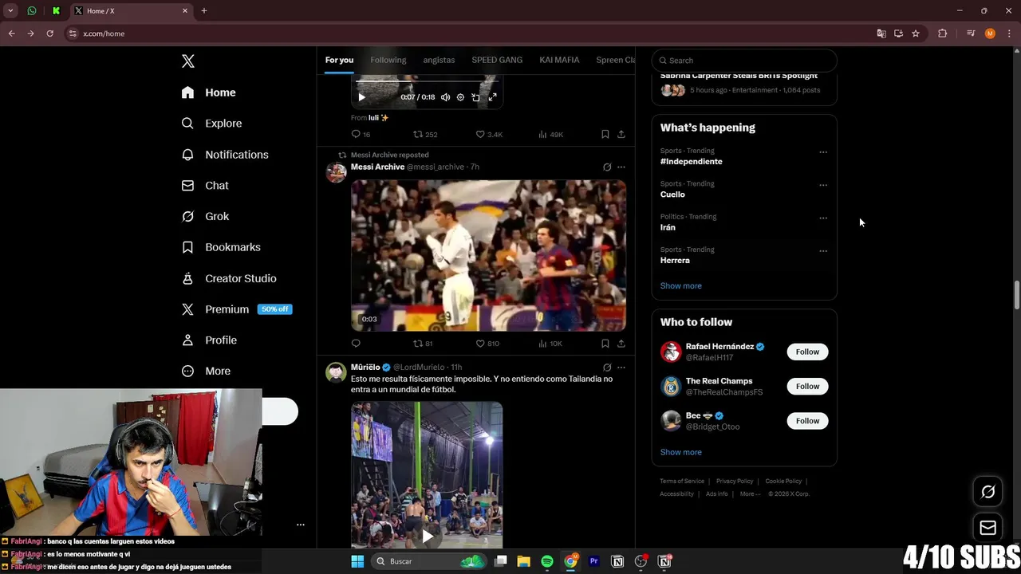The width and height of the screenshot is (1021, 574).
Task: Click the Search input field
Action: click(744, 61)
